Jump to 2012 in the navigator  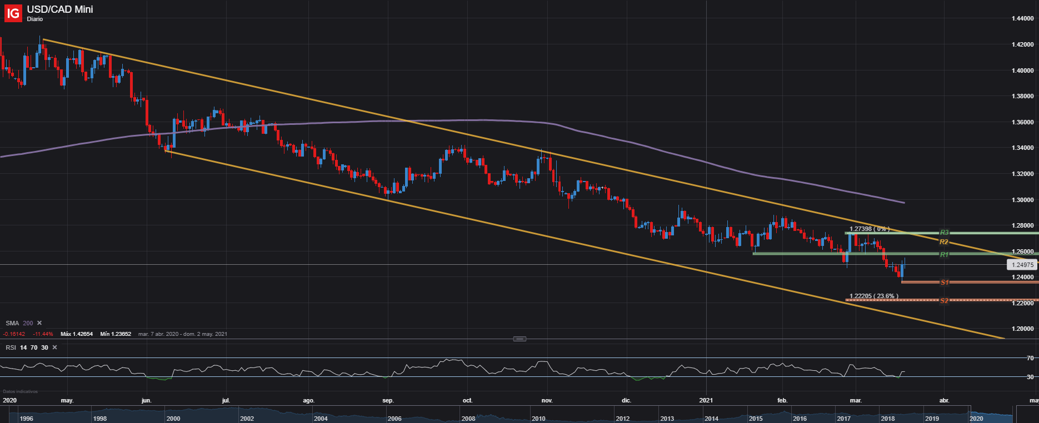pyautogui.click(x=623, y=419)
